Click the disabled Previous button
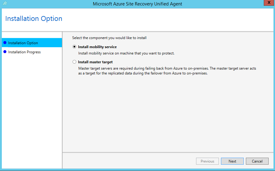Image resolution: width=275 pixels, height=171 pixels. pos(207,161)
